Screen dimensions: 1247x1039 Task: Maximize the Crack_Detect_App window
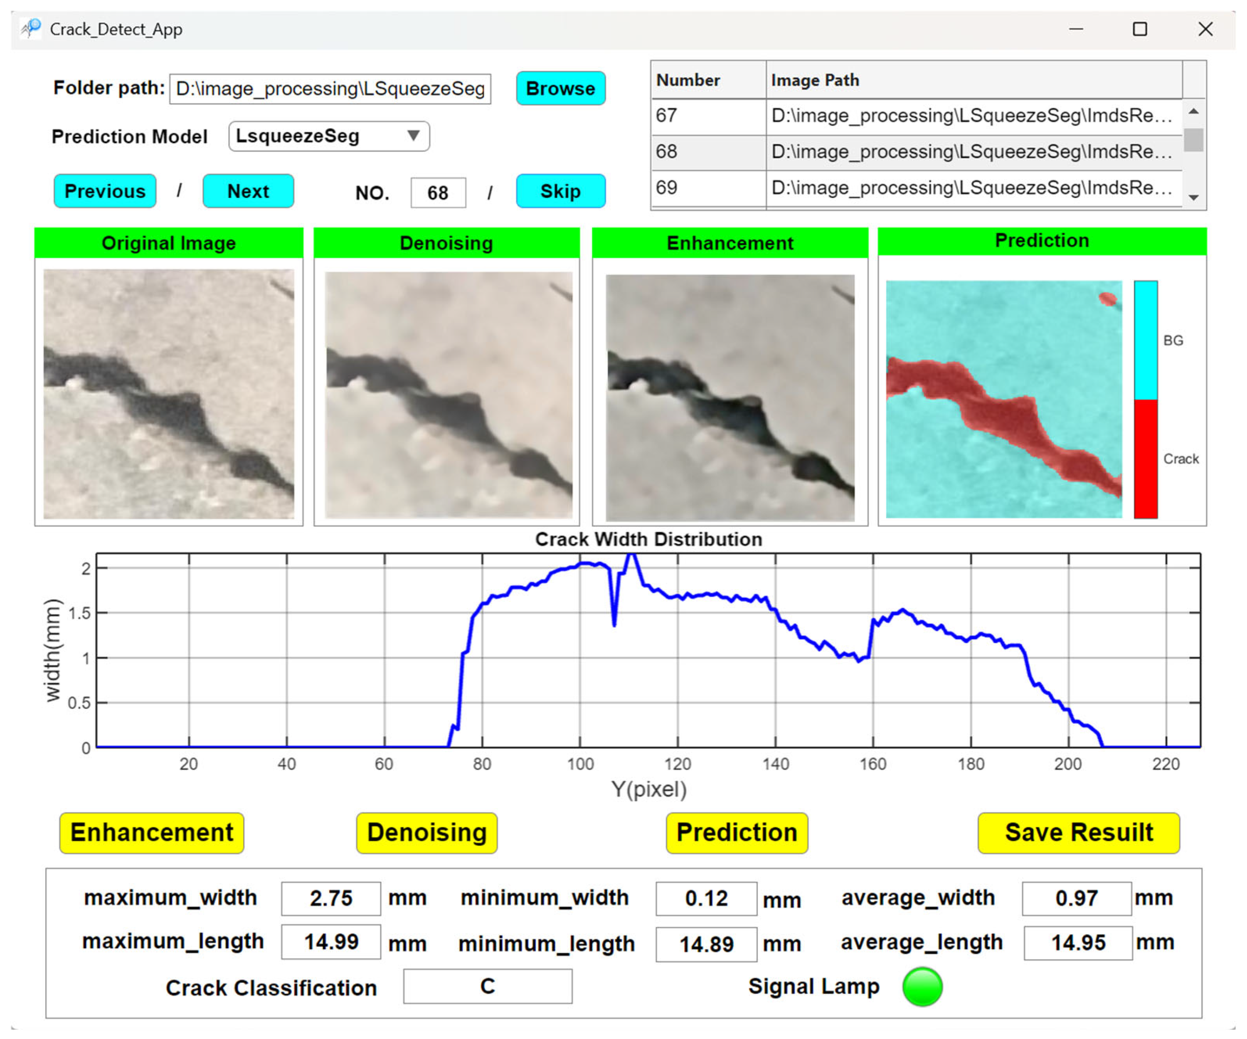(1139, 29)
